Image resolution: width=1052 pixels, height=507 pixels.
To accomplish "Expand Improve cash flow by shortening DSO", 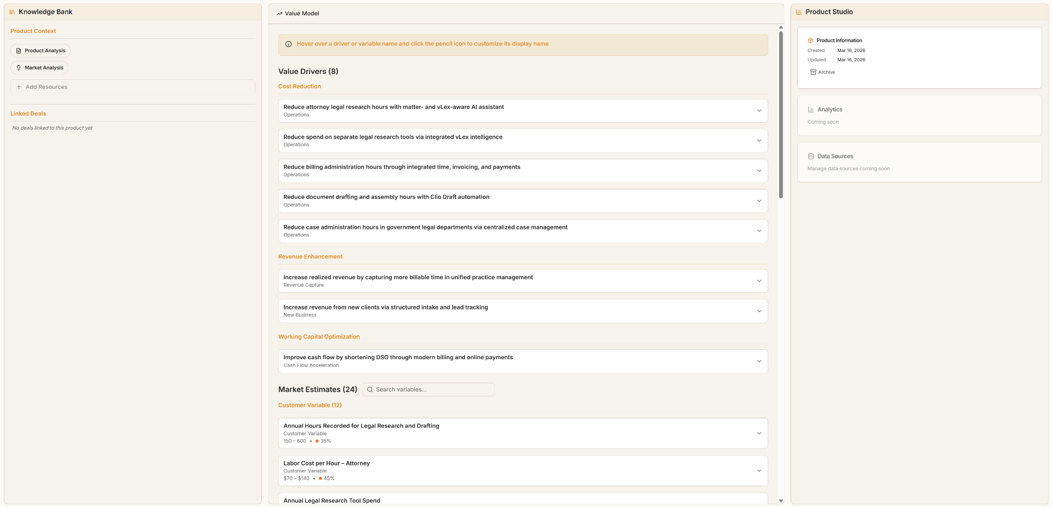I will click(759, 361).
